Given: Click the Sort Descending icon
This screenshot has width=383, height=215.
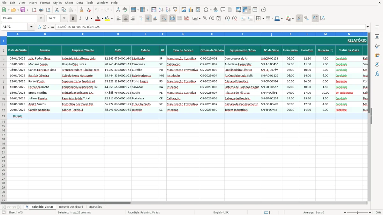Looking at the screenshot, I should 168,10.
